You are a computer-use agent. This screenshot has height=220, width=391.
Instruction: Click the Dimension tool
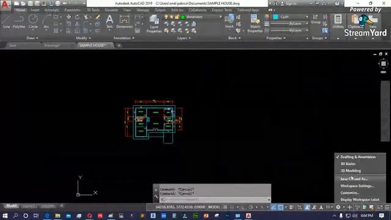tap(125, 21)
